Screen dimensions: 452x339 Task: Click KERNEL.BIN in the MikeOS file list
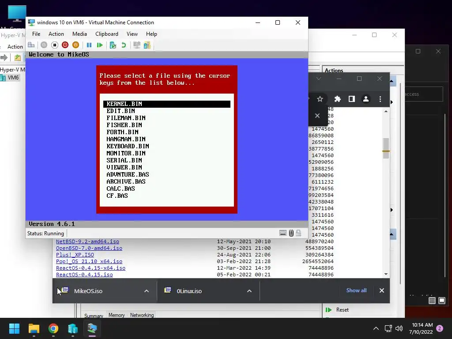167,104
